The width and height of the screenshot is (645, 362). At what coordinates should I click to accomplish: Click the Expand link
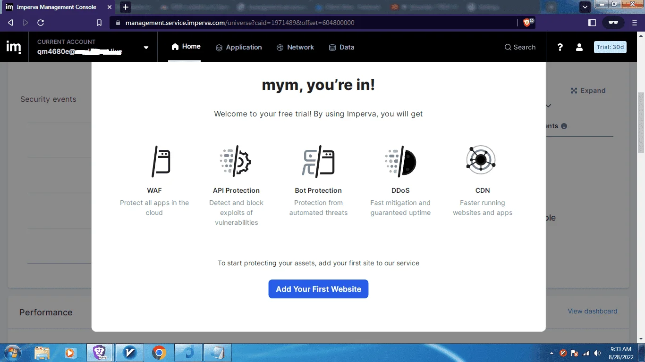[588, 90]
